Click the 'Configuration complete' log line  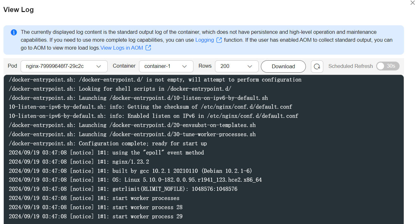[108, 143]
